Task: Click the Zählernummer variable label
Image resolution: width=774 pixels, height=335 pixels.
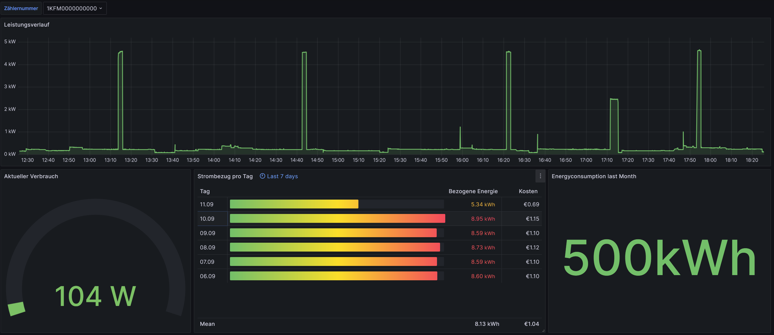Action: point(21,8)
